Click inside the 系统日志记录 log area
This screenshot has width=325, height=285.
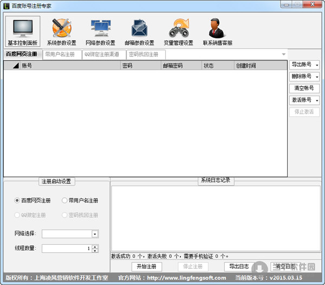pyautogui.click(x=216, y=219)
